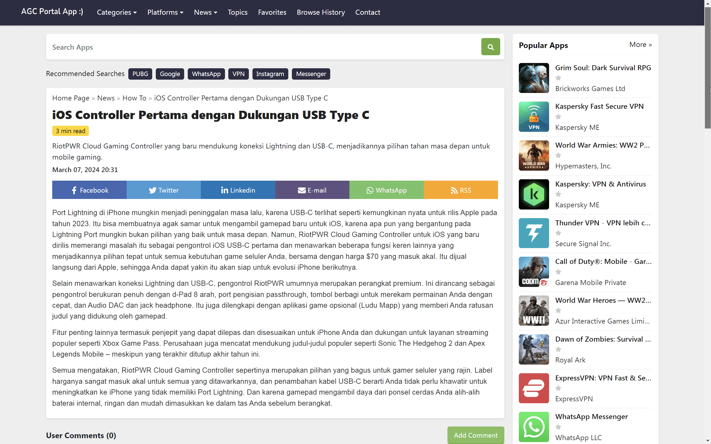Click 'March 07, 2024 20:31' date text

coord(85,170)
